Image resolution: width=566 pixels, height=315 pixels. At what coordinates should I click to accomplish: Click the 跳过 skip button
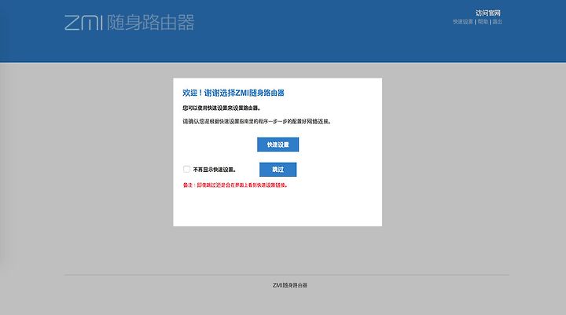tap(277, 170)
